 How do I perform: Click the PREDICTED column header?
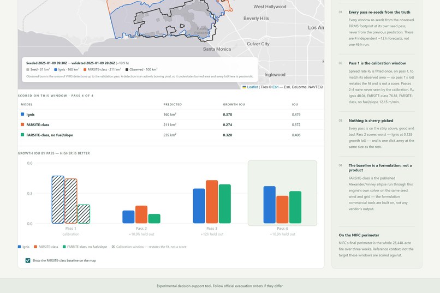[173, 104]
